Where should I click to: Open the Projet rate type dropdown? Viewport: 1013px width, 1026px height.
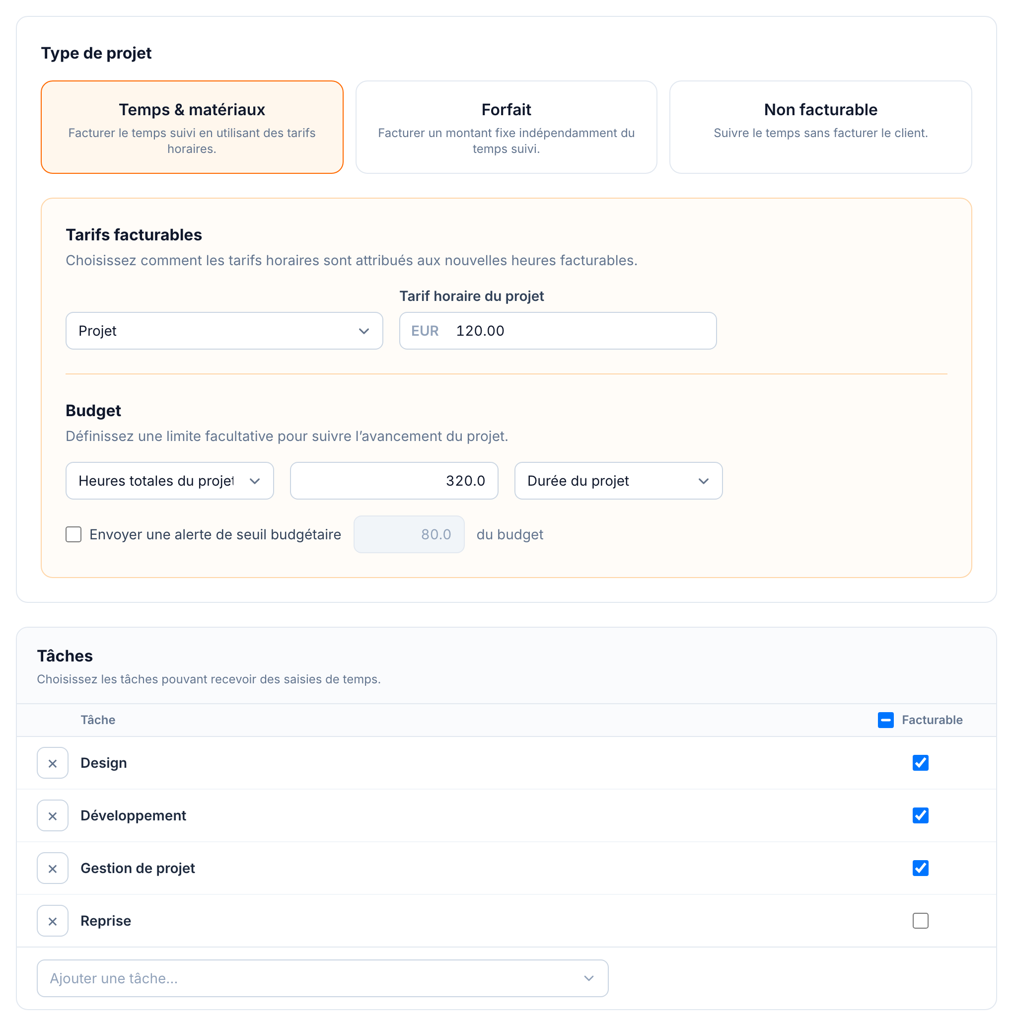click(x=224, y=331)
